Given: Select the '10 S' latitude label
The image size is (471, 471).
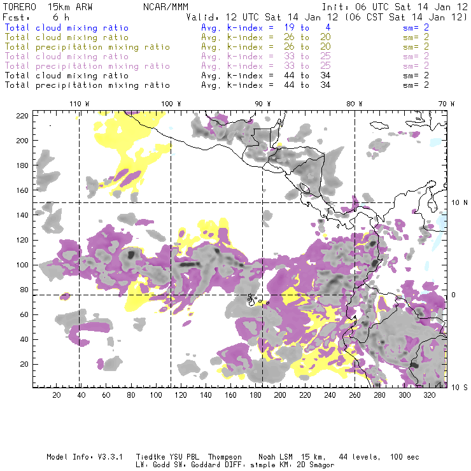Looking at the screenshot, I should [460, 388].
